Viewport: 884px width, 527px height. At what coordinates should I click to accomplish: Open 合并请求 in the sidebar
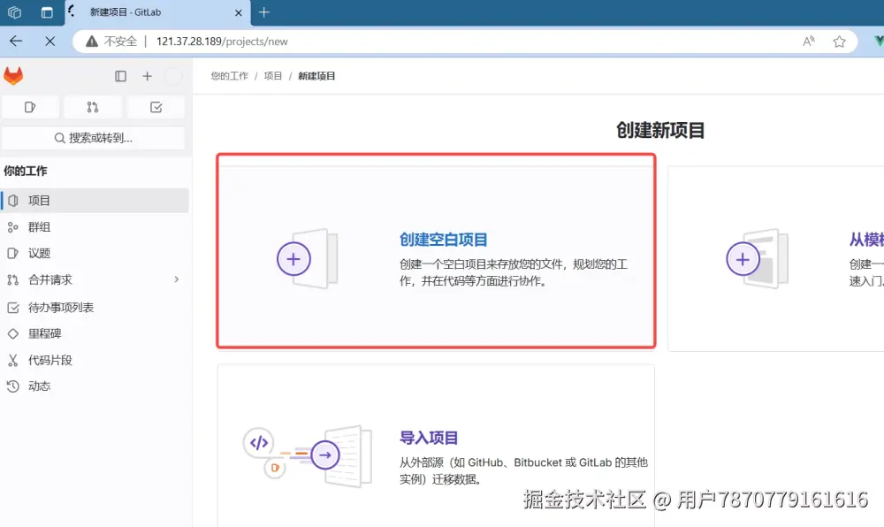click(95, 279)
